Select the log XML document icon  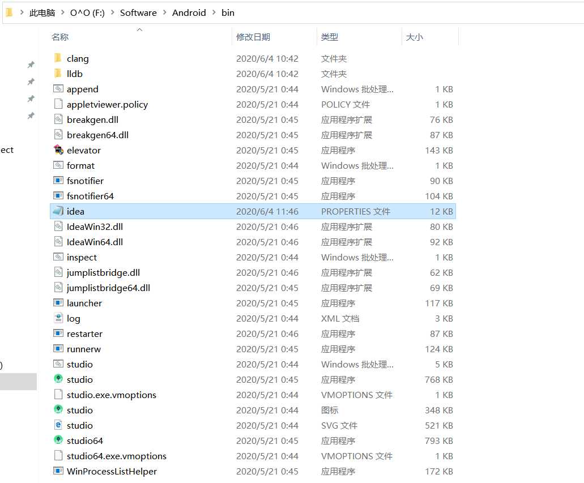tap(58, 318)
